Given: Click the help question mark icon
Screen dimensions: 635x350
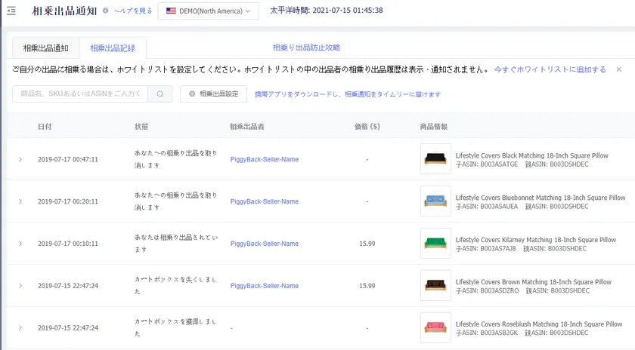Looking at the screenshot, I should tap(105, 11).
